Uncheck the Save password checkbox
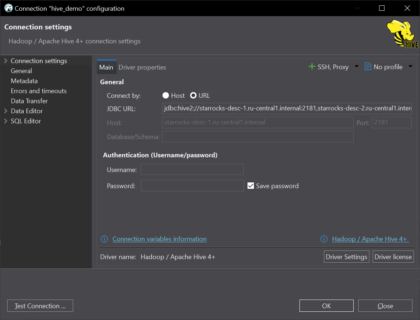Viewport: 420px width, 320px height. (x=251, y=186)
